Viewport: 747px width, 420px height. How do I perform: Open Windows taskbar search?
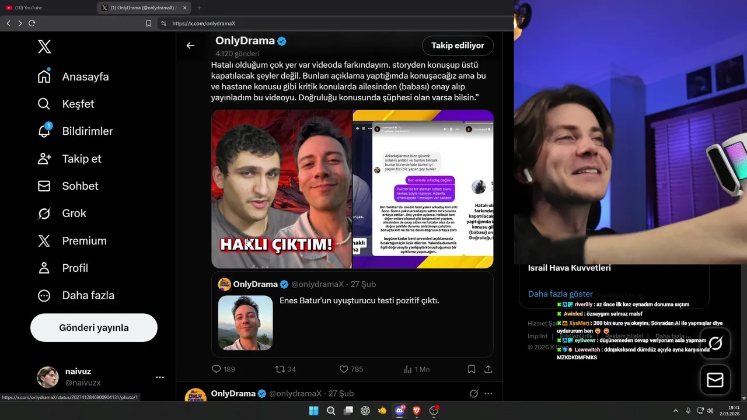click(x=331, y=411)
